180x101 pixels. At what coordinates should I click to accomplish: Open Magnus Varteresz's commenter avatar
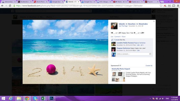113,49
